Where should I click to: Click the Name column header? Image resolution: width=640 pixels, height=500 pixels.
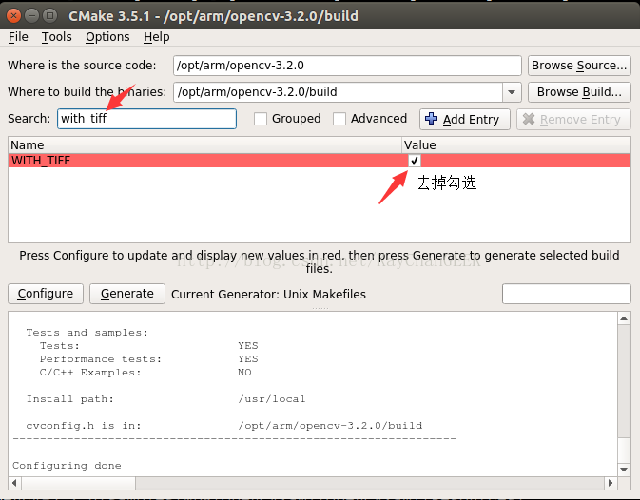[x=204, y=144]
